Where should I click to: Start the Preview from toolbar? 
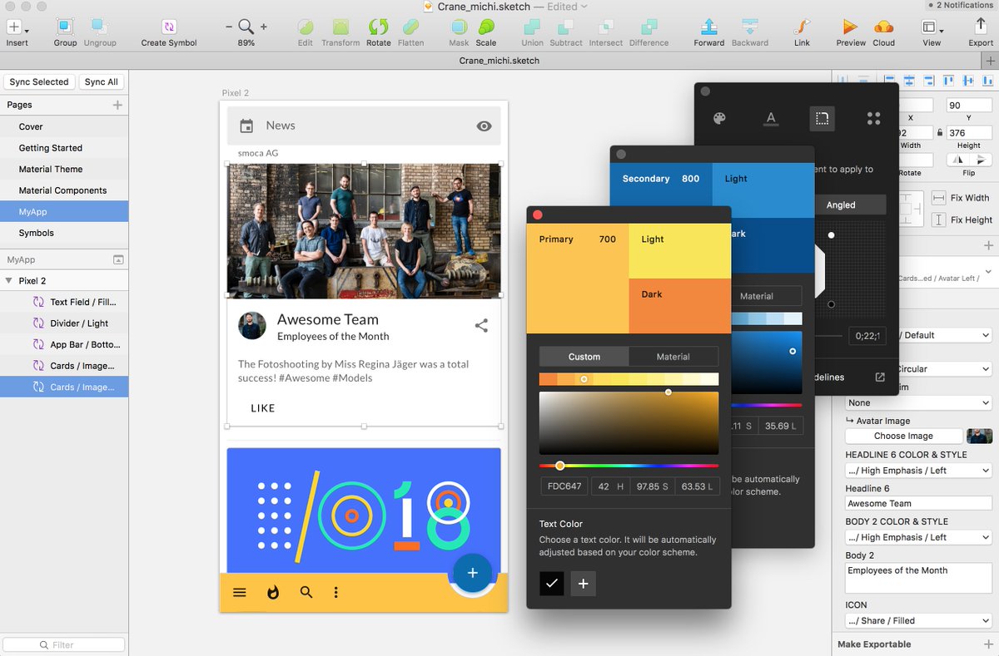point(850,27)
